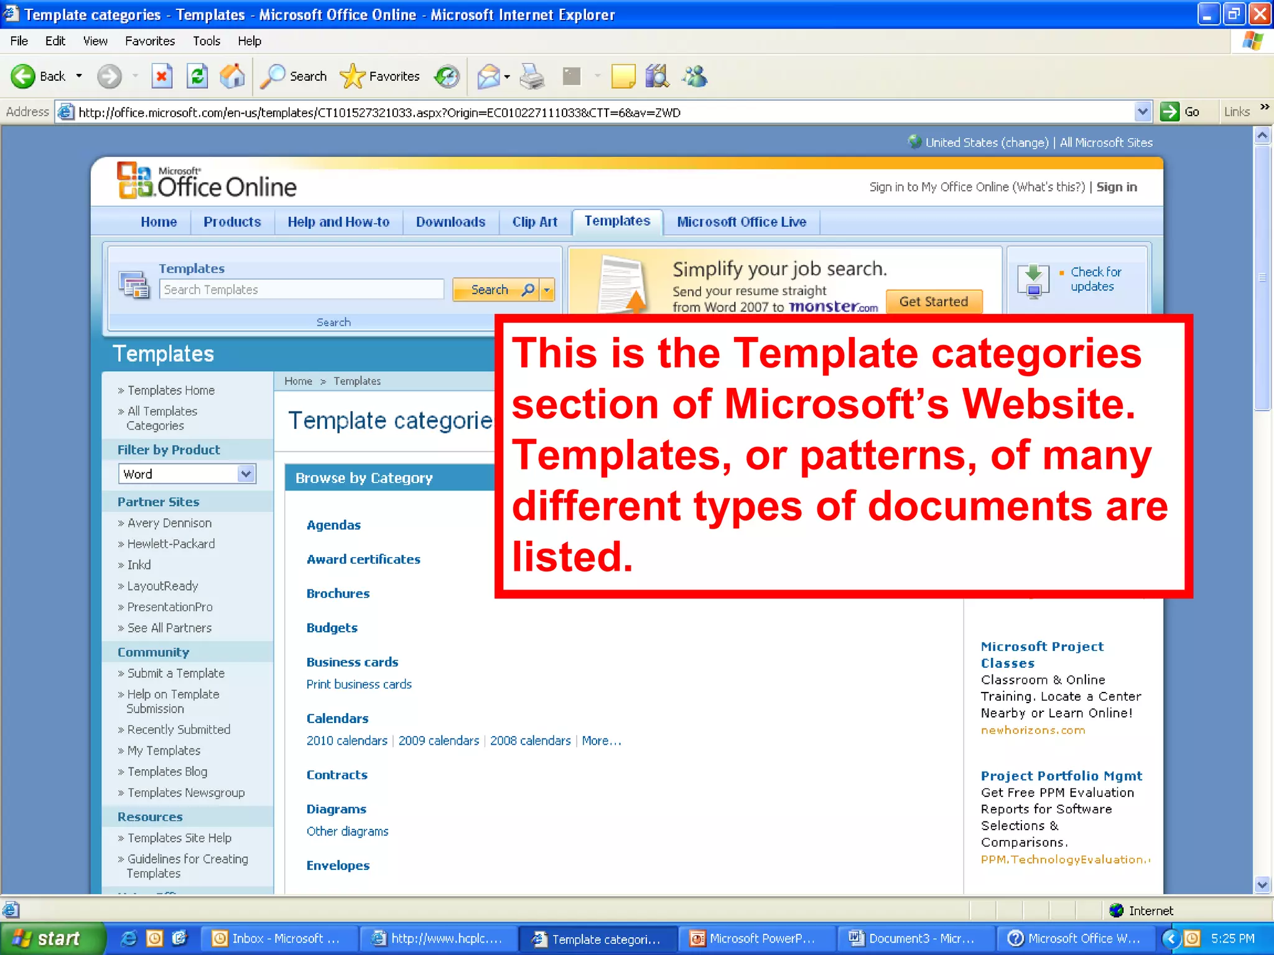Click the Search Templates input field
This screenshot has height=955, width=1274.
tap(302, 290)
